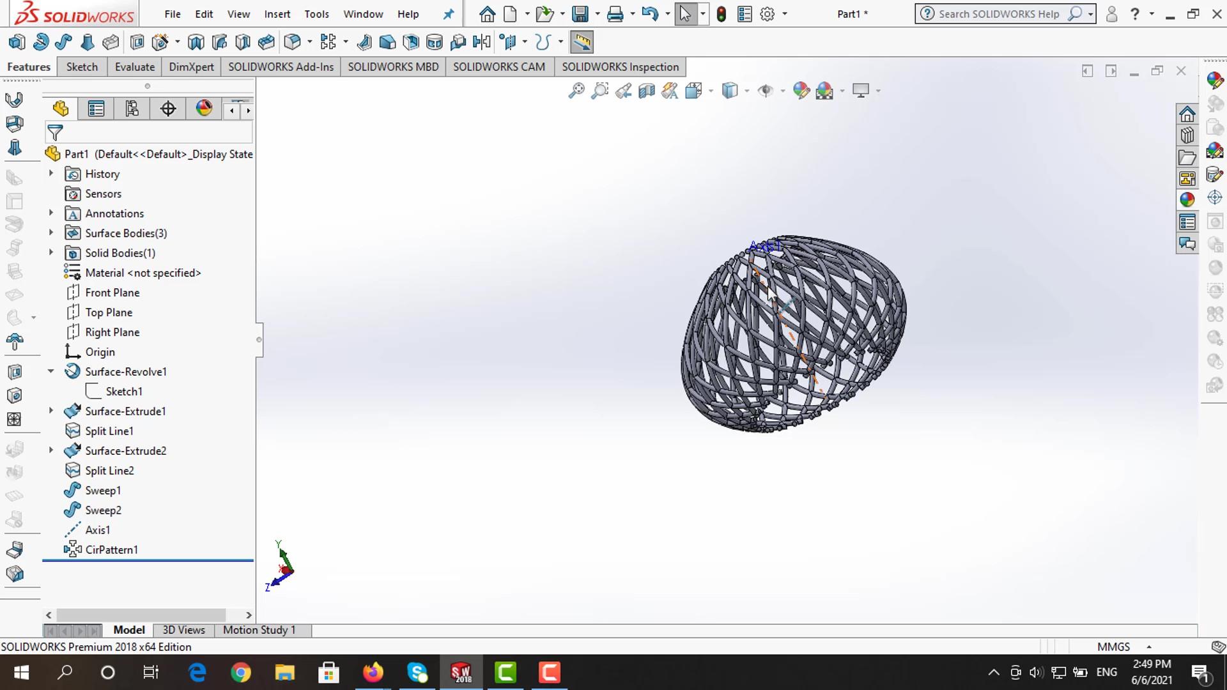Click the Rebuild traffic light icon
Image resolution: width=1227 pixels, height=690 pixels.
(721, 14)
